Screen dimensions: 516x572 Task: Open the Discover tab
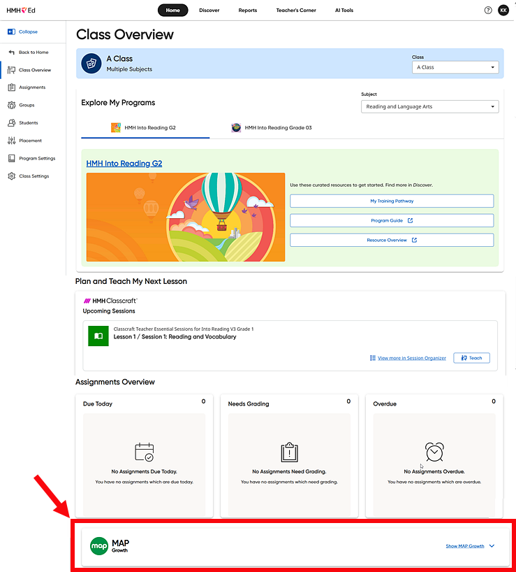[x=209, y=10]
